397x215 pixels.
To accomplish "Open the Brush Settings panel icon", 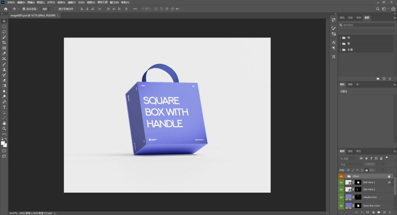I will click(334, 28).
